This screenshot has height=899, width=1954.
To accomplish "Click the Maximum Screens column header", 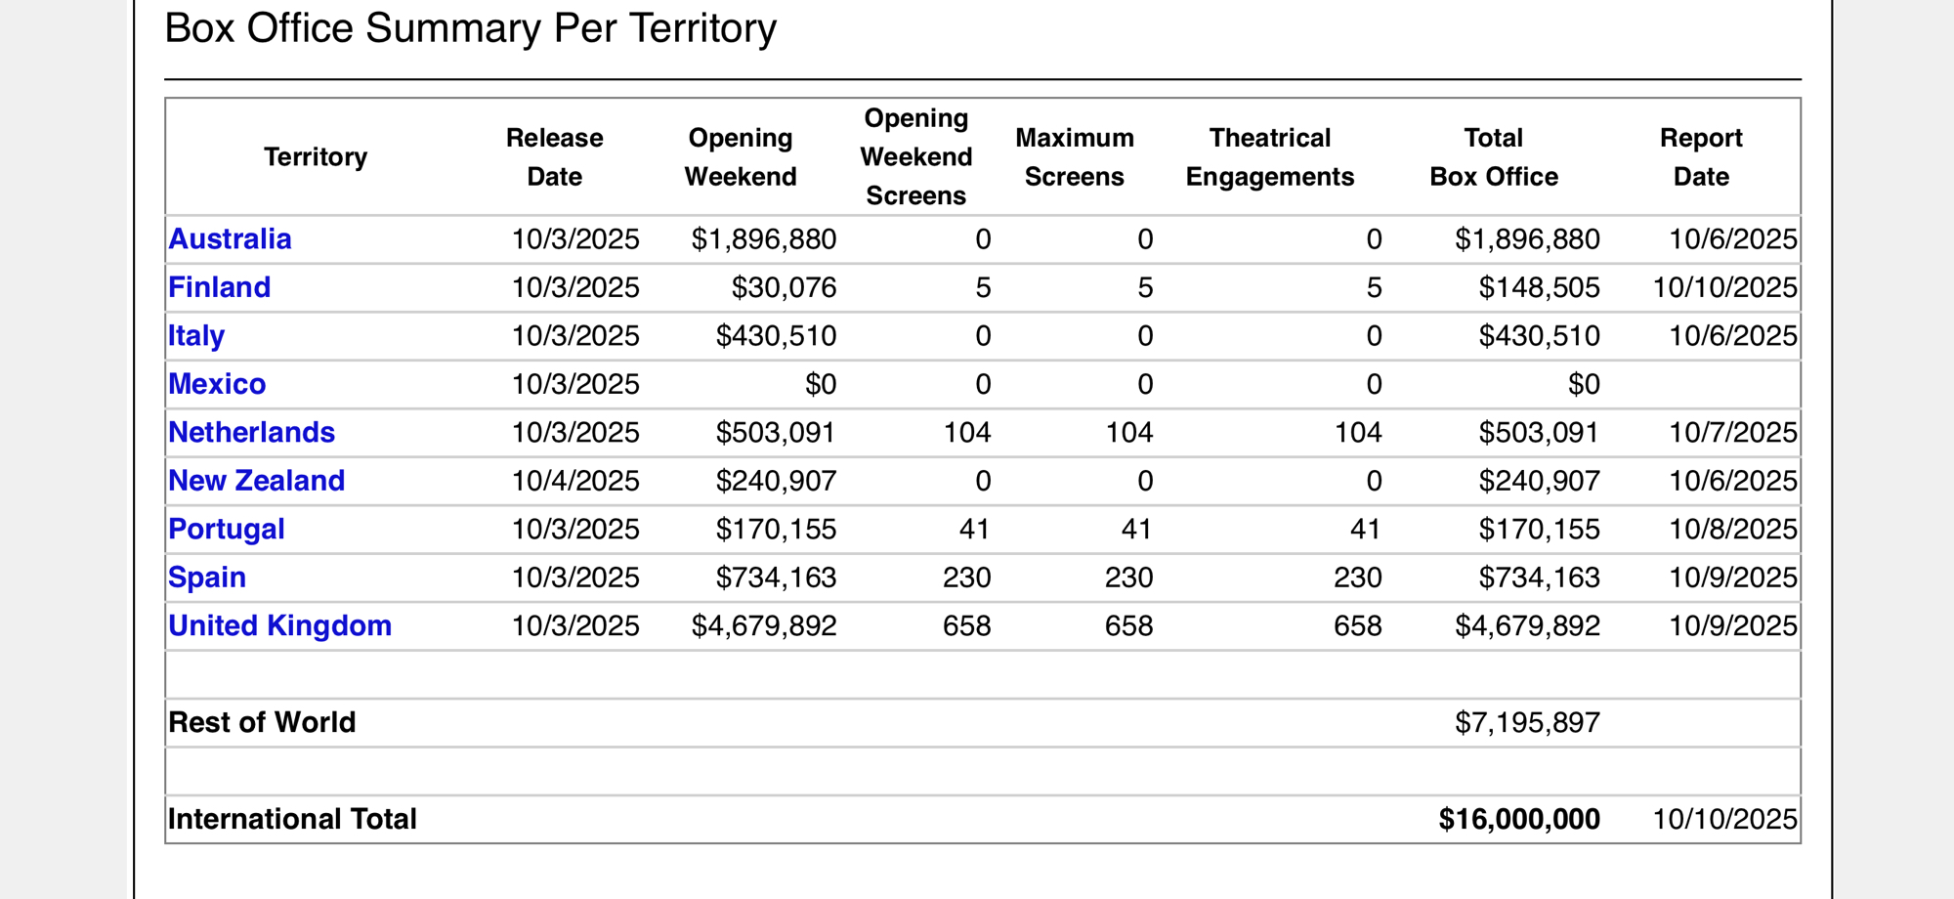I will tap(1074, 156).
